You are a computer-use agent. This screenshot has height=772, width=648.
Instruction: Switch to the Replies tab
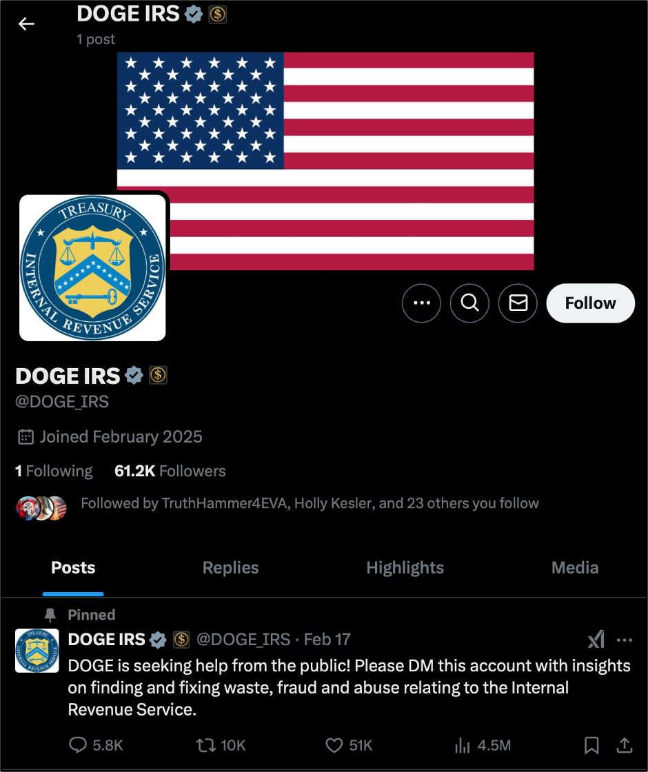tap(230, 568)
